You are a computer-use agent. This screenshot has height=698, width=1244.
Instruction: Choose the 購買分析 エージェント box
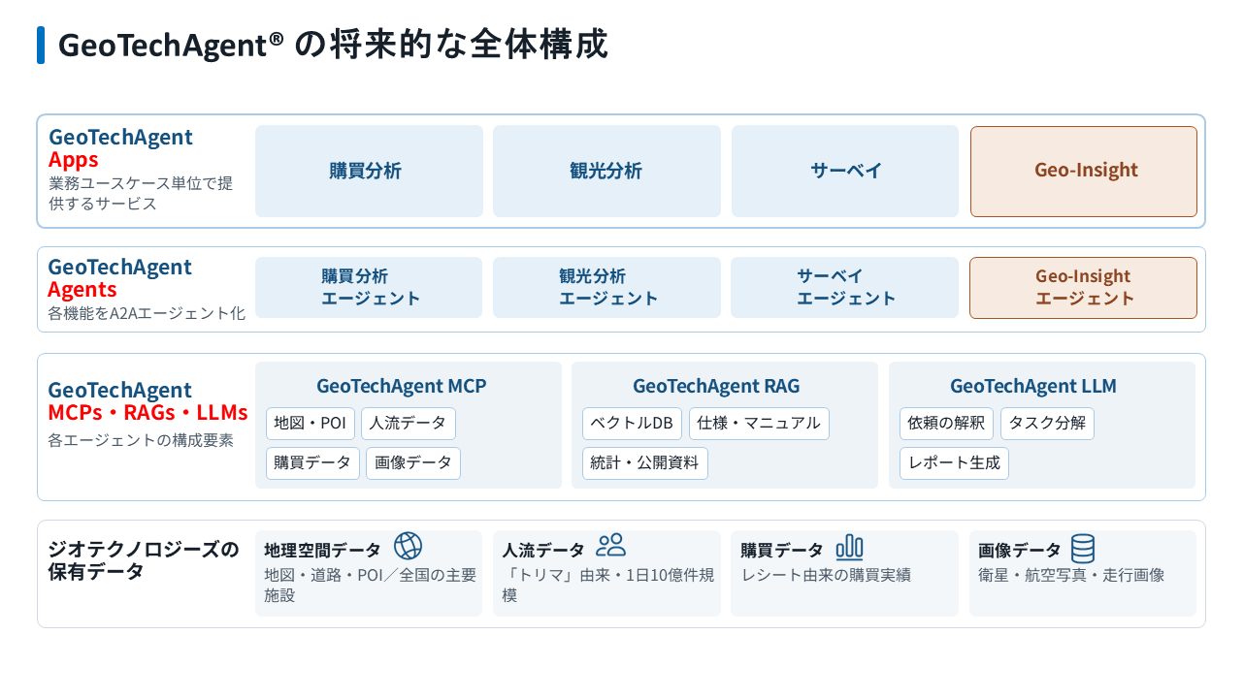(x=369, y=287)
